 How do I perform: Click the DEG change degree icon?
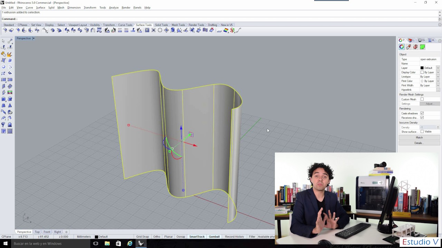[126, 30]
